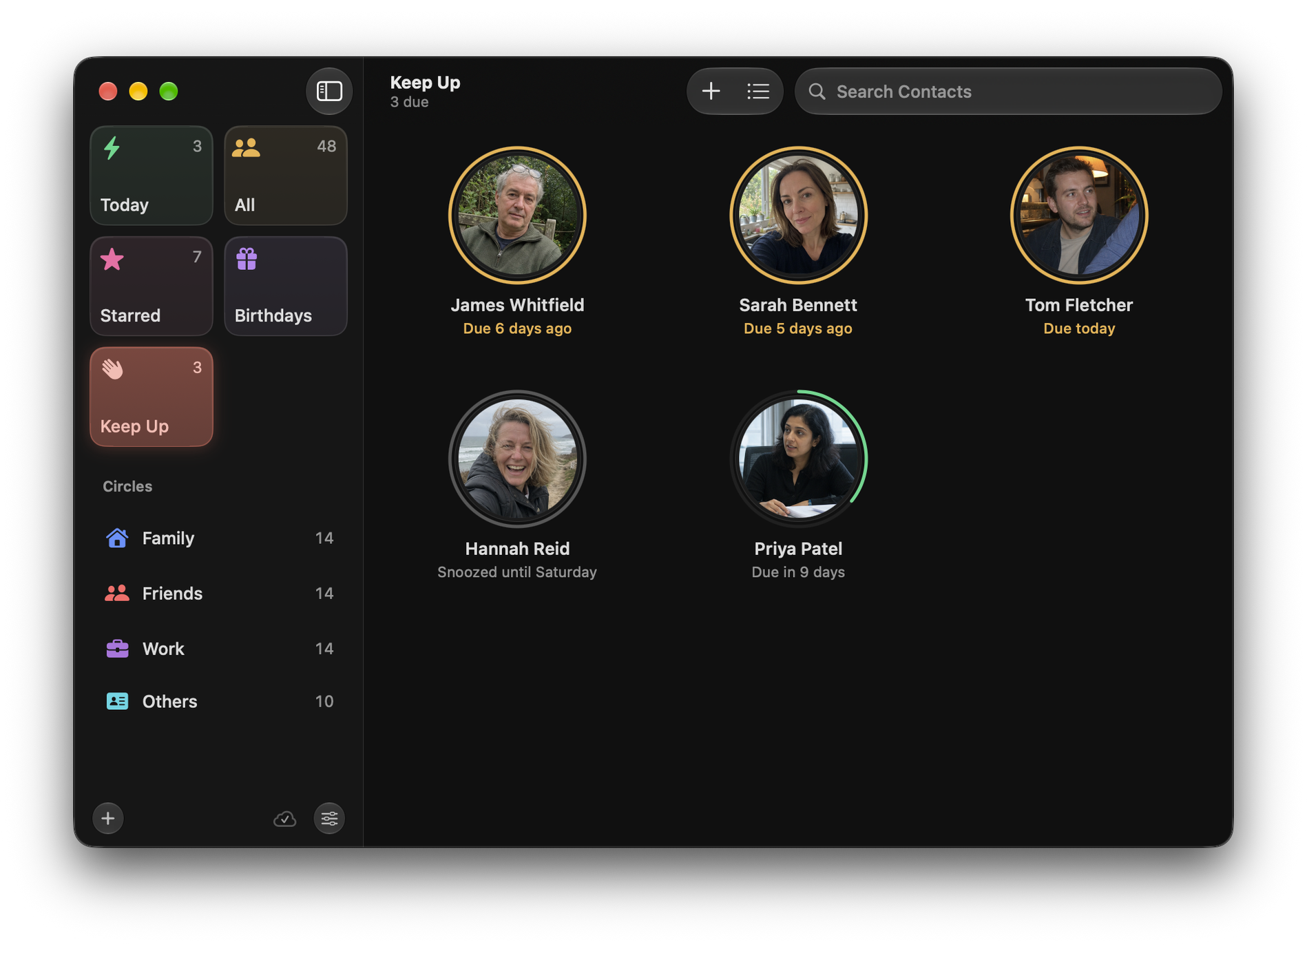The height and width of the screenshot is (964, 1307).
Task: Open the All contacts tile
Action: 285,175
